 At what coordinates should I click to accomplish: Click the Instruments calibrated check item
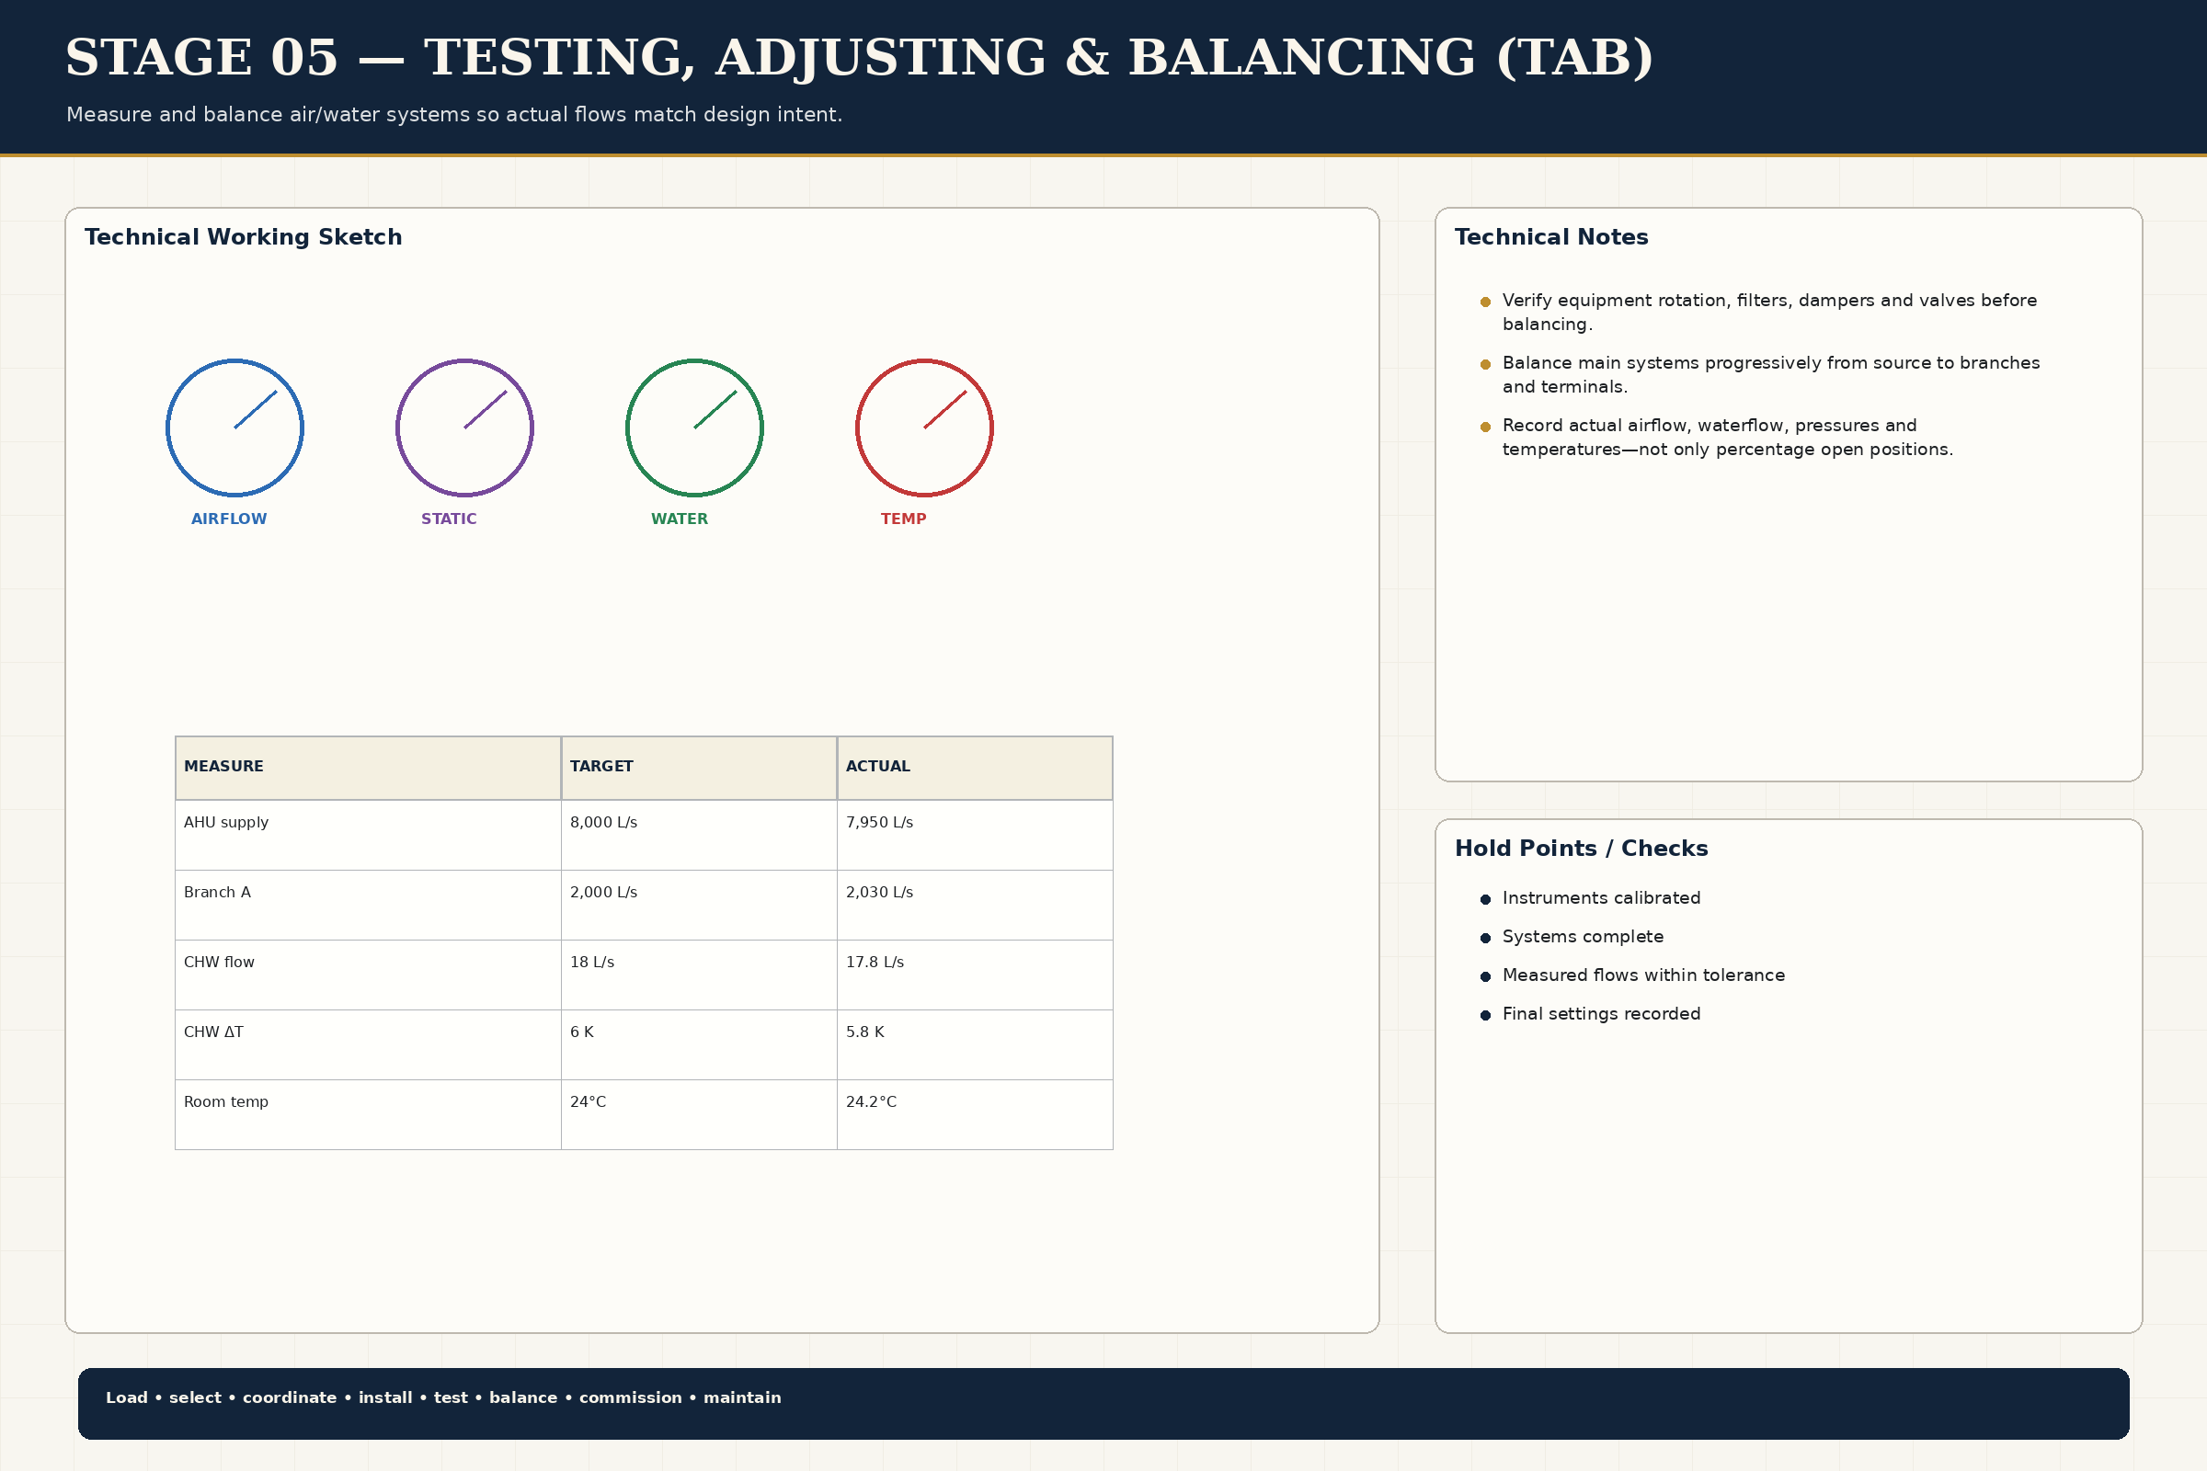coord(1601,899)
